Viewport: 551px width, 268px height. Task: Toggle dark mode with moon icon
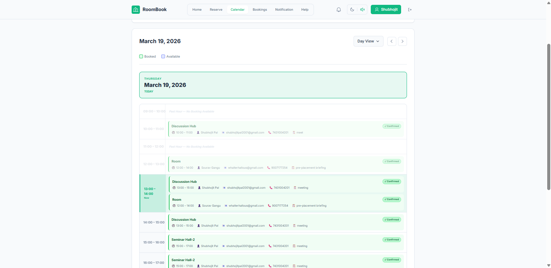[x=352, y=10]
